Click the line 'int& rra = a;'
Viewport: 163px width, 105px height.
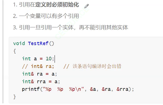click(x=41, y=82)
